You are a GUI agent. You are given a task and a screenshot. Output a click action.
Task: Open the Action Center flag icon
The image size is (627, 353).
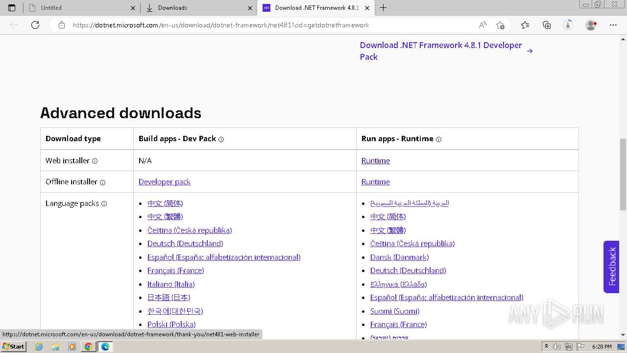click(580, 347)
